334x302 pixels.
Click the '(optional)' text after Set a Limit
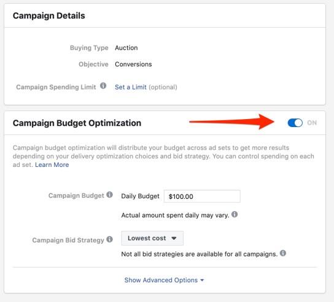point(163,87)
